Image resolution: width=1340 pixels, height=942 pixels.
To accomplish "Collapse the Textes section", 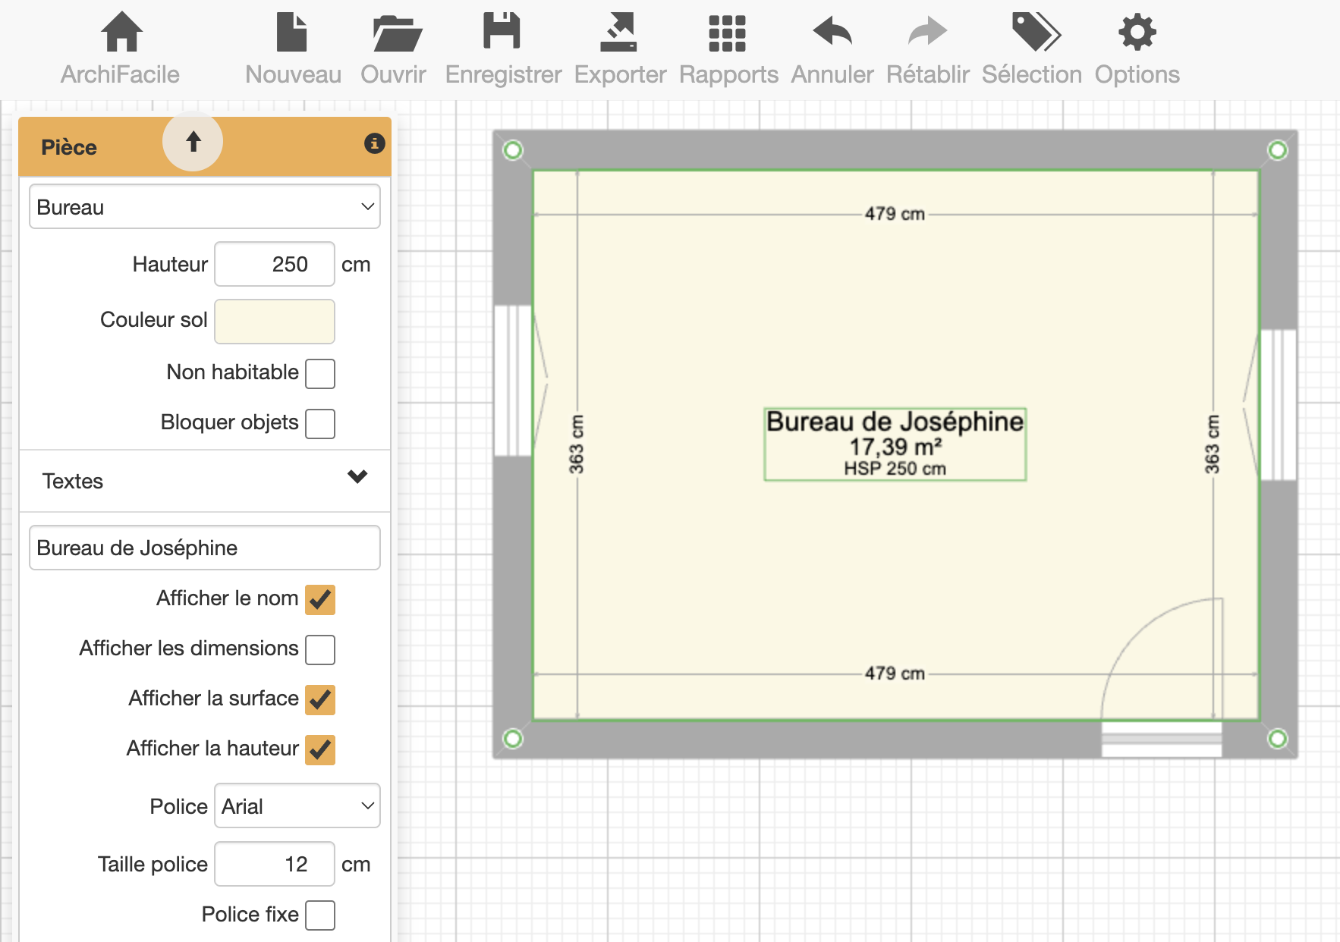I will 357,478.
